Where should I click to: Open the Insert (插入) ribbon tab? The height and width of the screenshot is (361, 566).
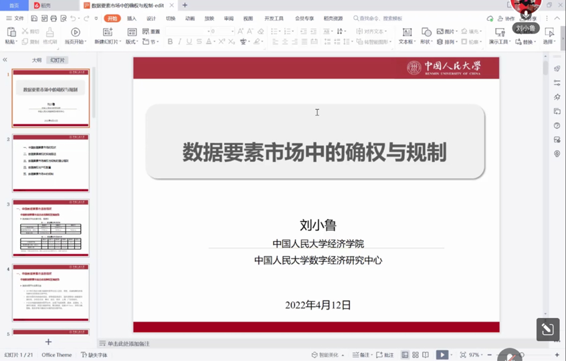(132, 19)
